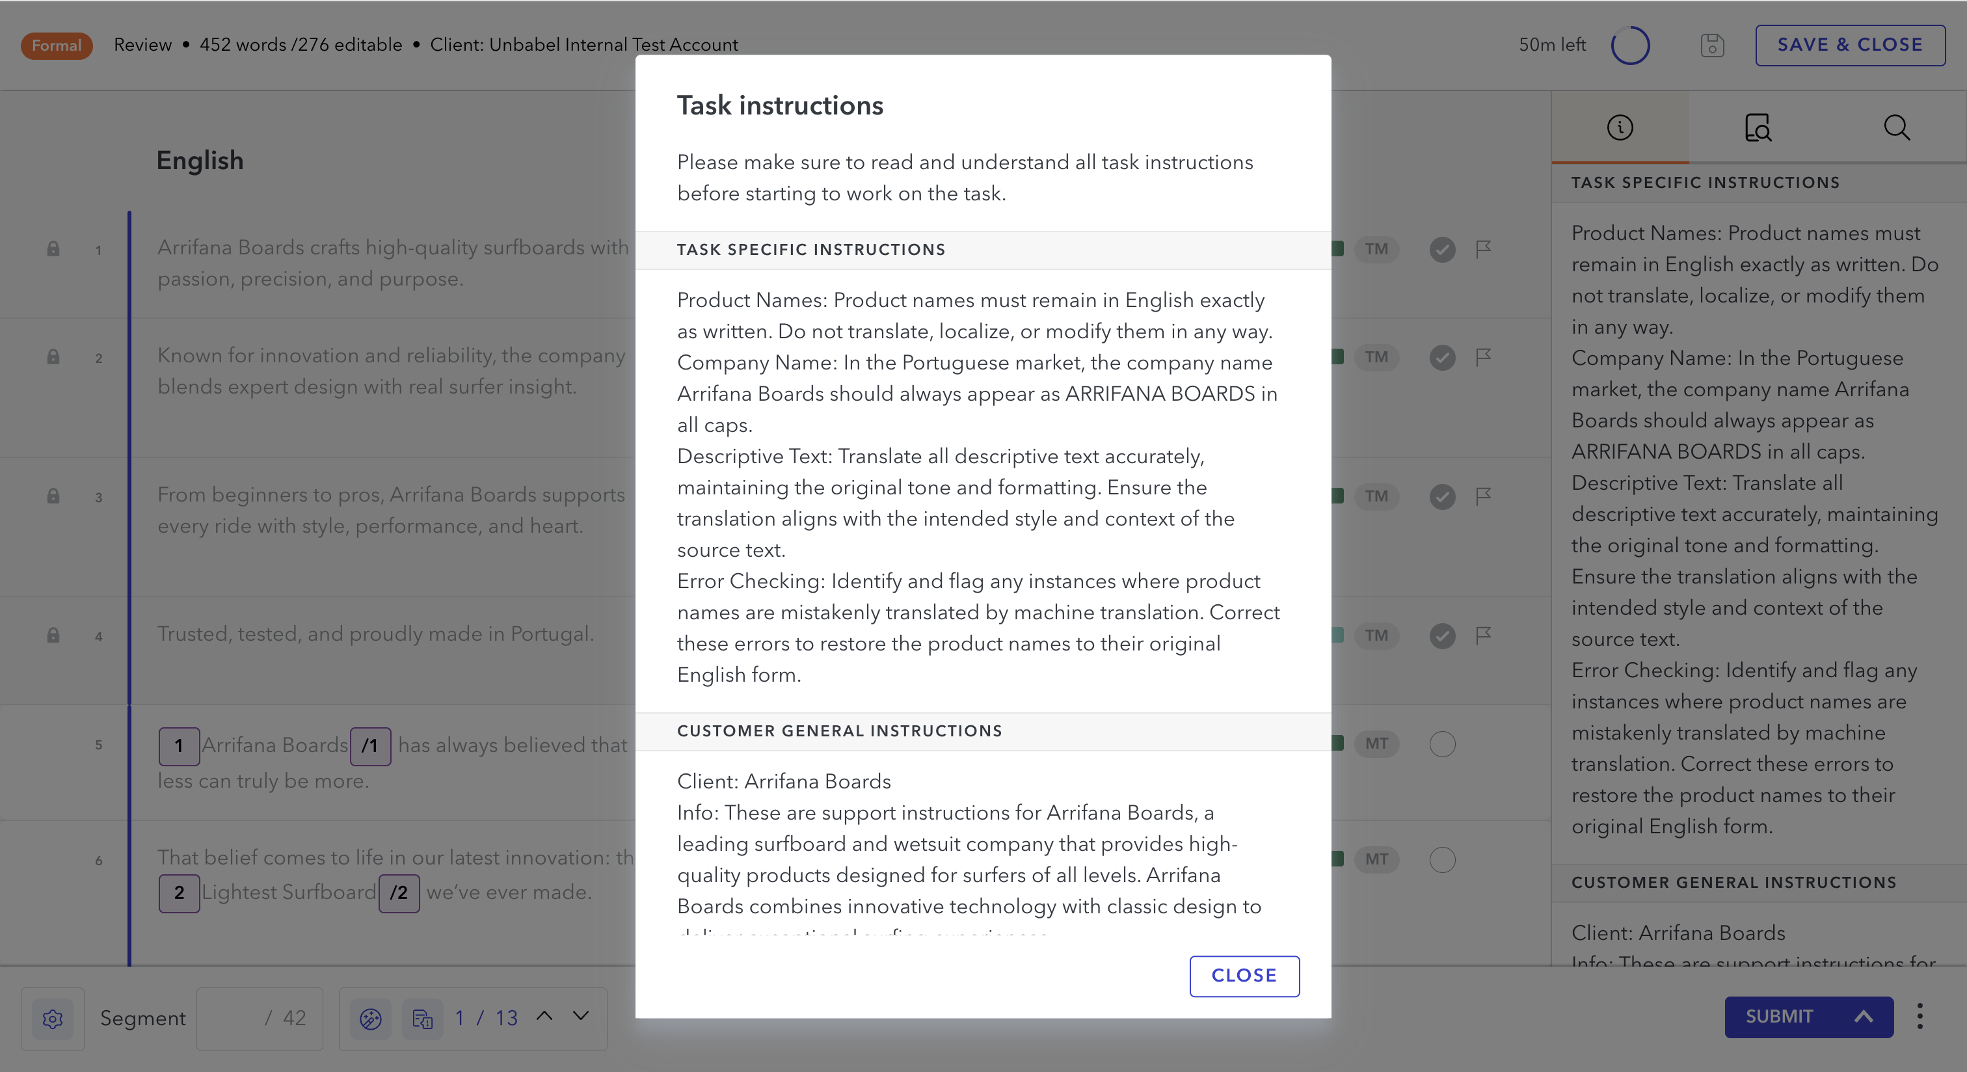Click the SUBMIT button
The height and width of the screenshot is (1072, 1967).
[x=1779, y=1016]
